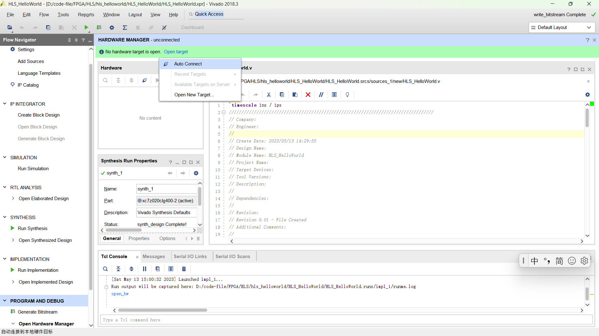Image resolution: width=599 pixels, height=336 pixels.
Task: Click the copy icon in Tcl Console
Action: [158, 269]
